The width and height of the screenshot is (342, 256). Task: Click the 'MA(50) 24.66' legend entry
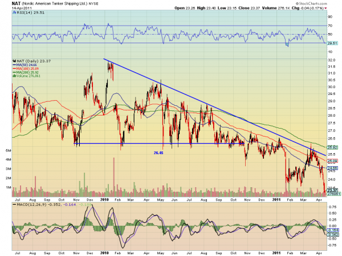[25, 65]
